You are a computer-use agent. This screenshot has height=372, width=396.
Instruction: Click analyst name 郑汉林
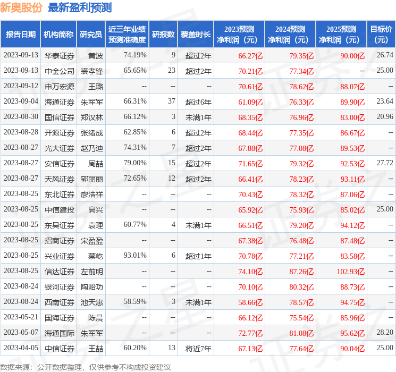click(91, 117)
